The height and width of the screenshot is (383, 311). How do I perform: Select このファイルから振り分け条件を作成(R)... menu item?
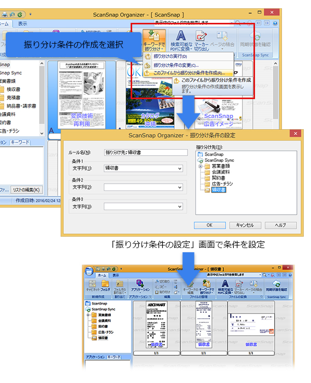[188, 73]
